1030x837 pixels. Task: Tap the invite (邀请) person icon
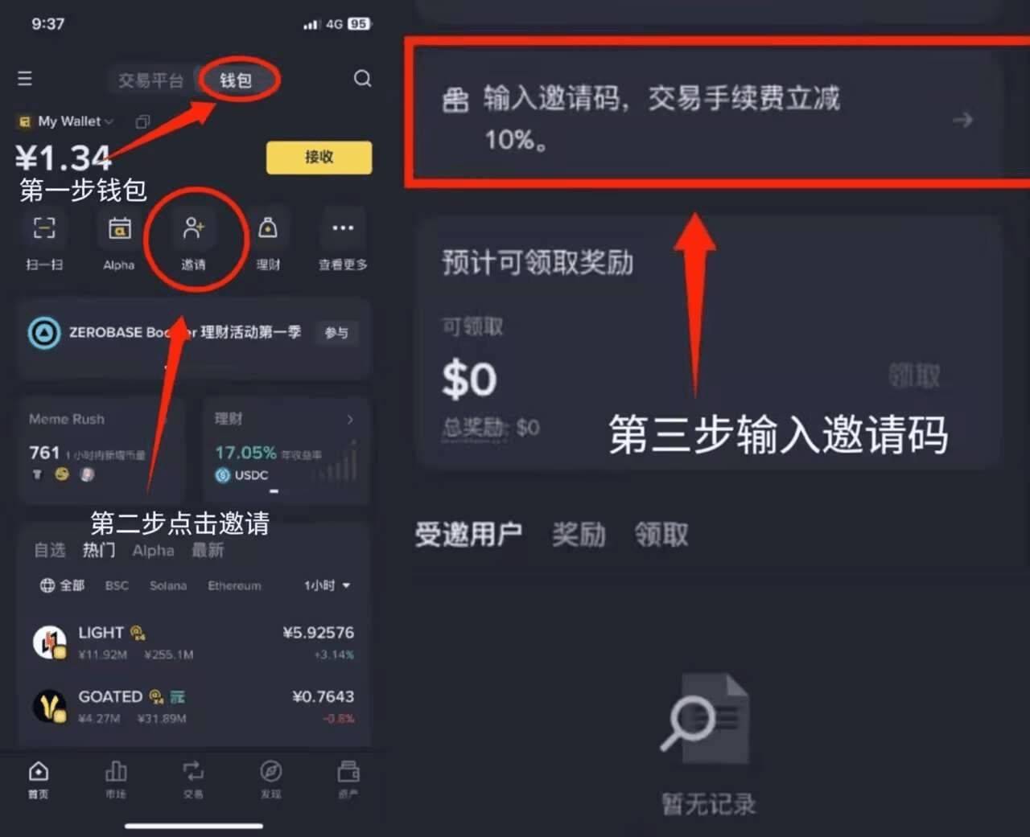193,228
